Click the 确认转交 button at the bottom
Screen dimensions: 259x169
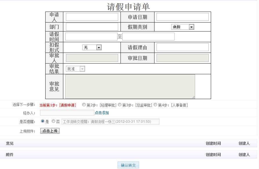(x=128, y=165)
